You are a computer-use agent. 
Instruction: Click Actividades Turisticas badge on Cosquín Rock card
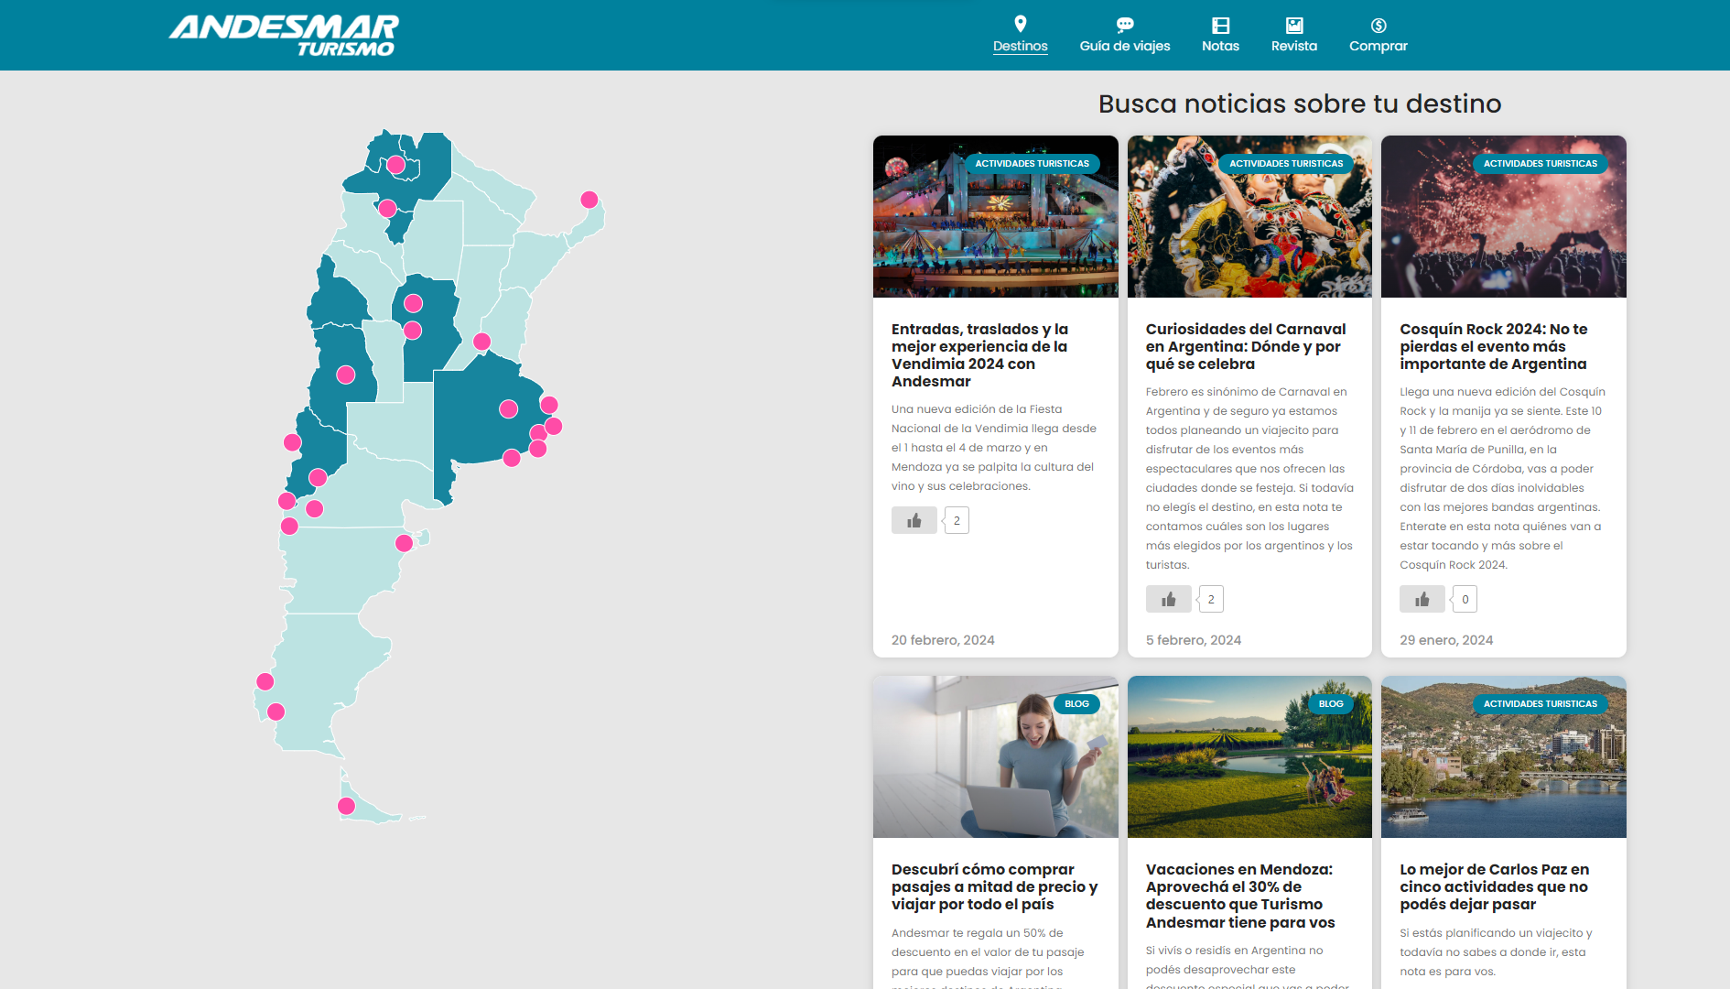(1540, 164)
